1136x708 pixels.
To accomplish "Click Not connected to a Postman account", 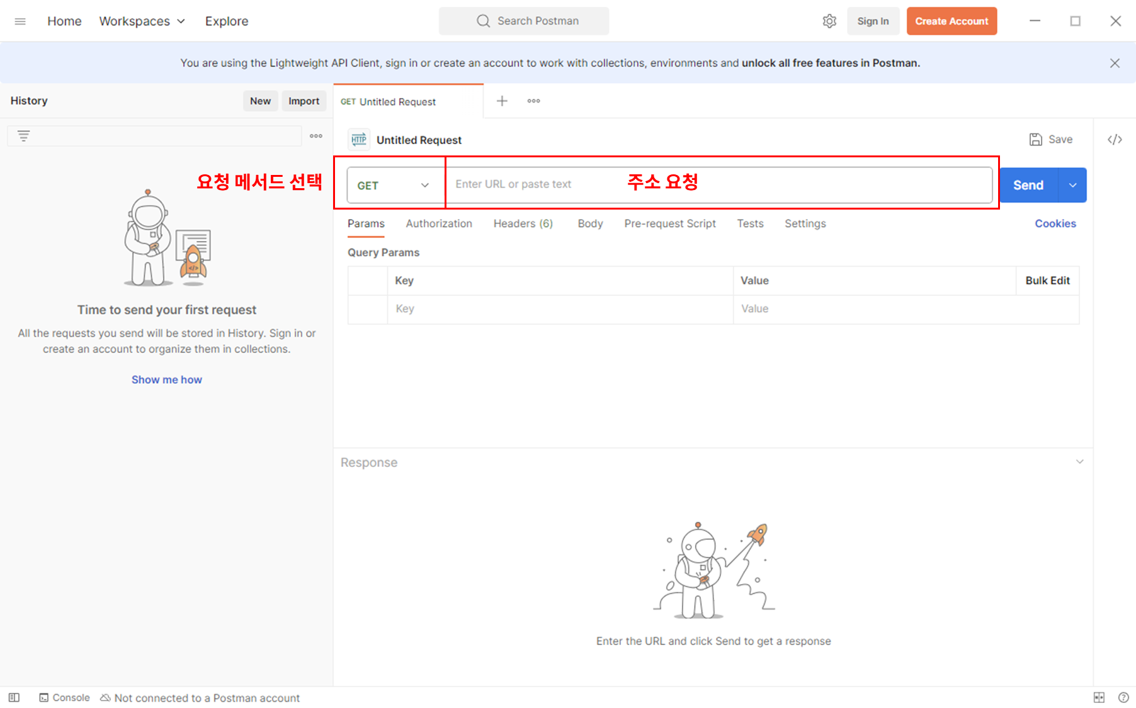I will coord(200,697).
